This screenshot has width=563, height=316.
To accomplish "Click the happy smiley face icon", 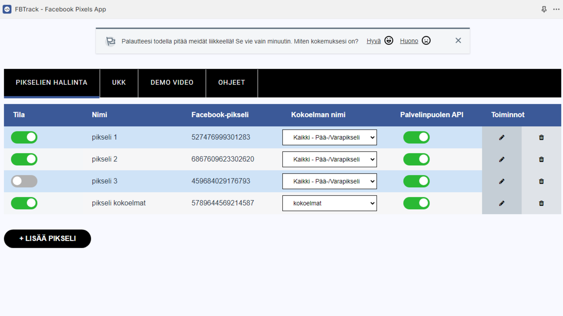I will coord(389,41).
